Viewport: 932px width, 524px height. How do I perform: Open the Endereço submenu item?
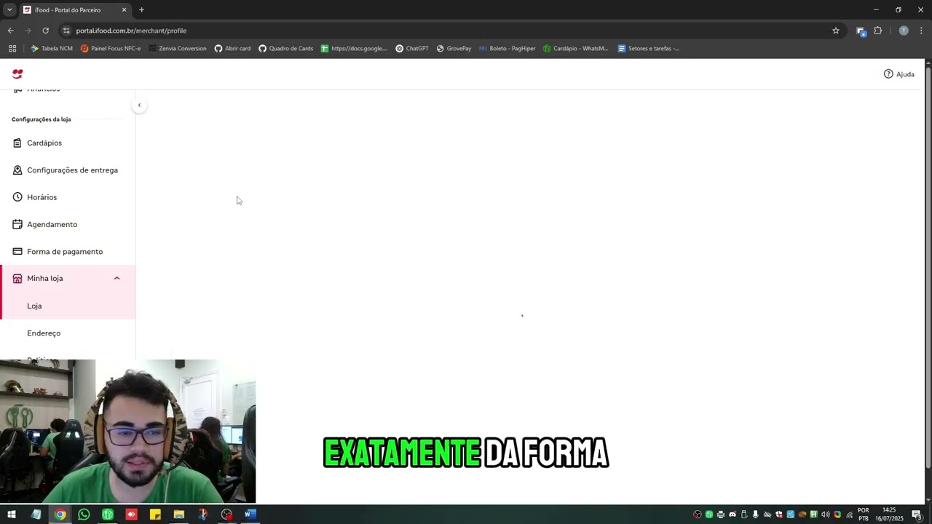pyautogui.click(x=68, y=333)
